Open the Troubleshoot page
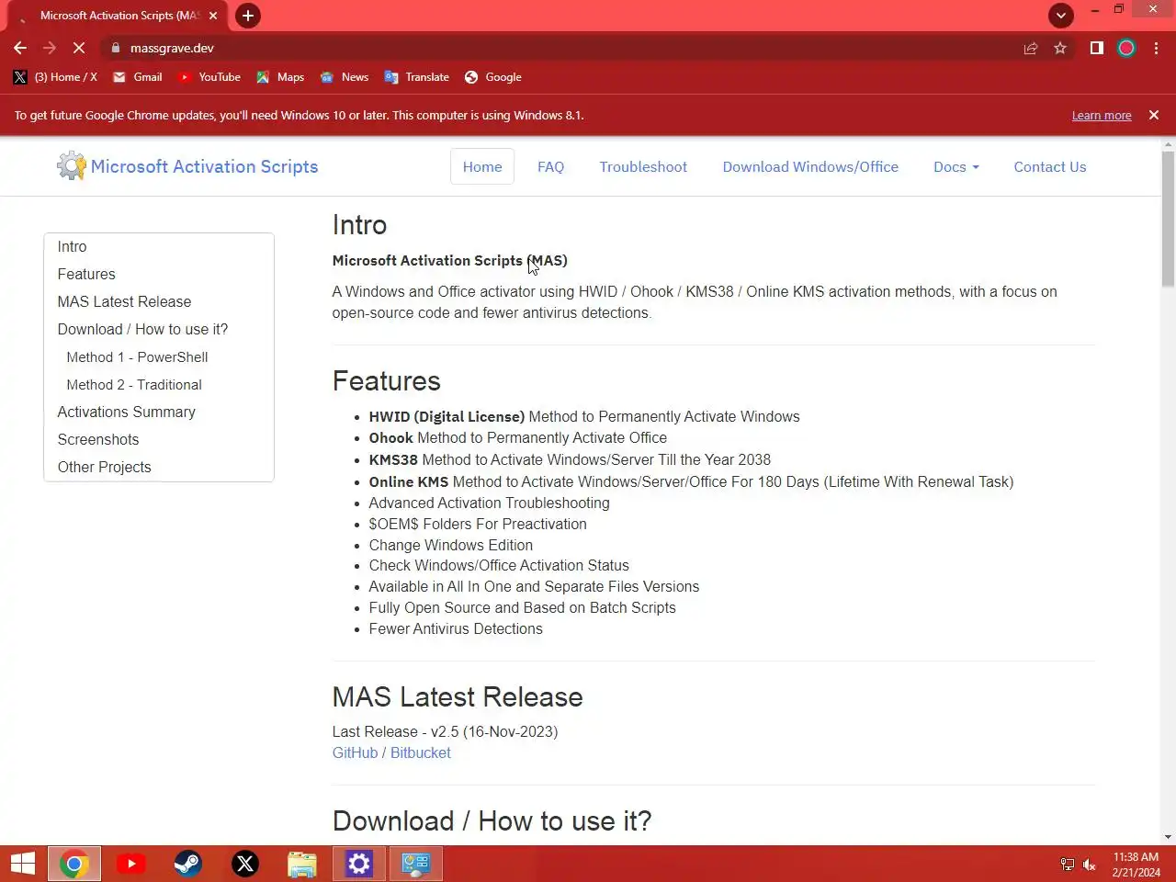 point(643,166)
